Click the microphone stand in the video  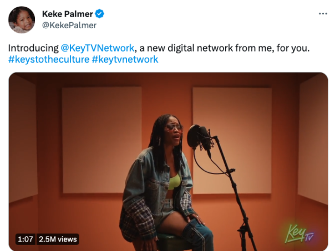point(236,193)
